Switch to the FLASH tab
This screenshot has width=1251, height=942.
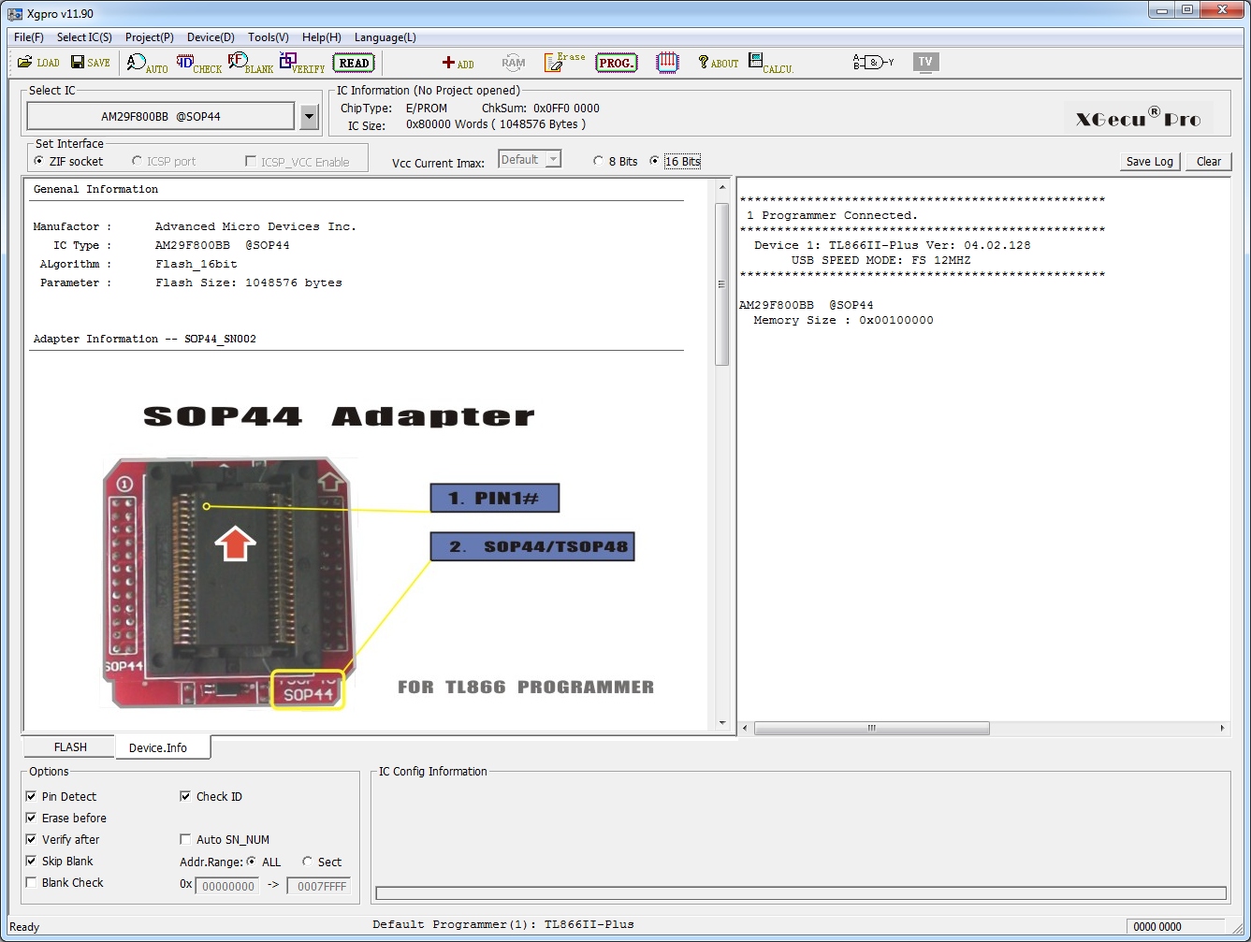coord(70,747)
